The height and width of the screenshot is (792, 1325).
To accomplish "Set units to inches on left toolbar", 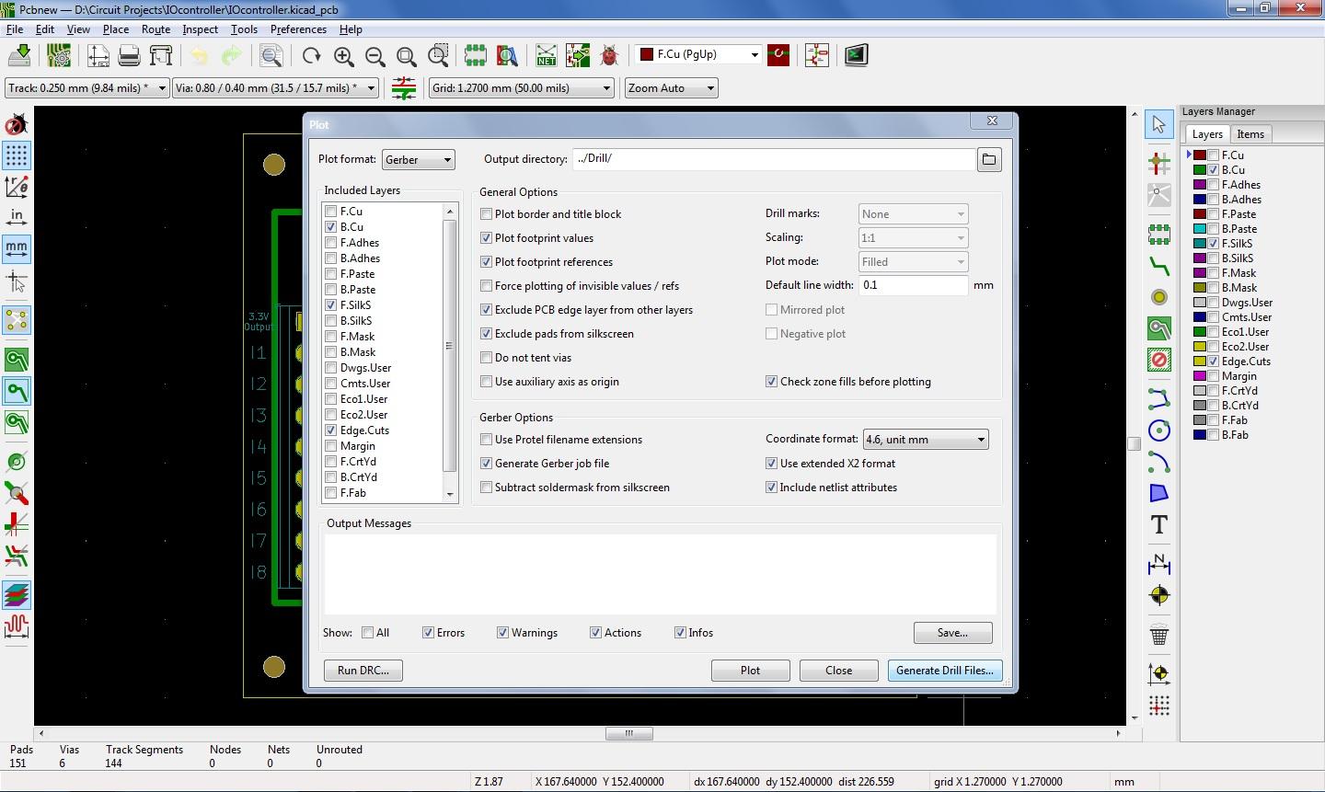I will pyautogui.click(x=17, y=217).
